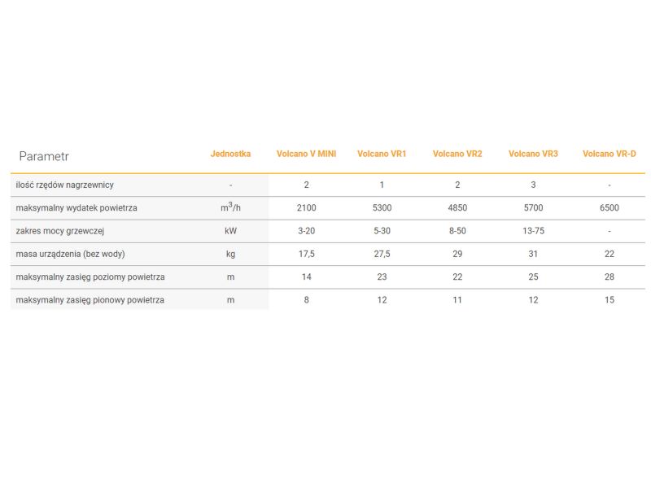Click the masa urządzenia (bez wody) label

point(71,254)
